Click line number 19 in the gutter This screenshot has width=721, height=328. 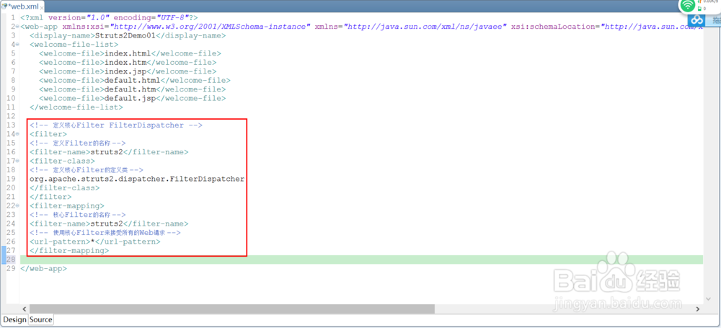[11, 179]
